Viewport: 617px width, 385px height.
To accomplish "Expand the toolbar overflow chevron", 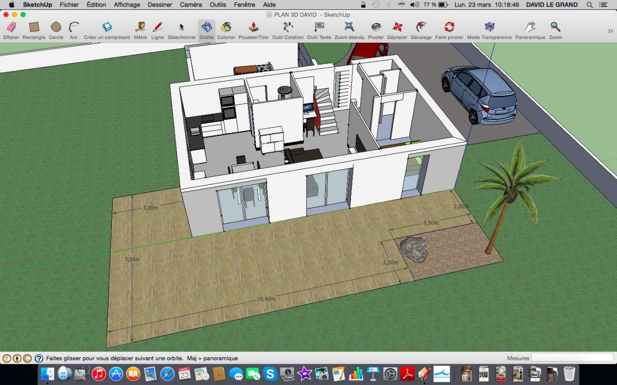I will click(611, 31).
